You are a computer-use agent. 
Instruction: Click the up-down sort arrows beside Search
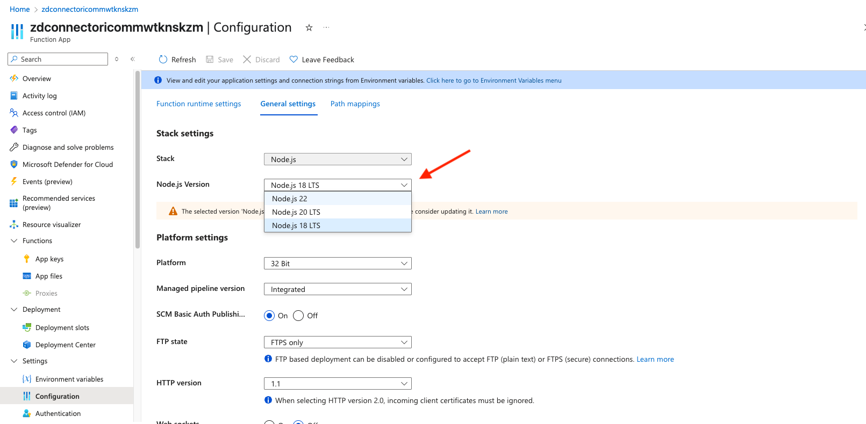(x=117, y=59)
